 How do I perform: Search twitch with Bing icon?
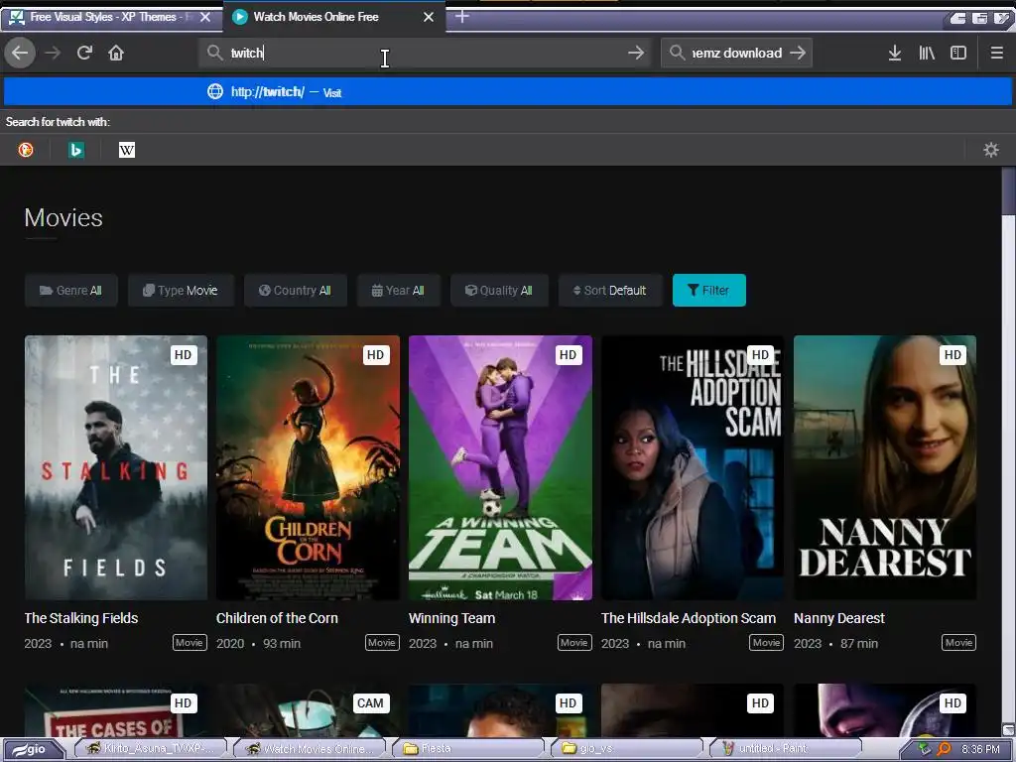pyautogui.click(x=75, y=150)
